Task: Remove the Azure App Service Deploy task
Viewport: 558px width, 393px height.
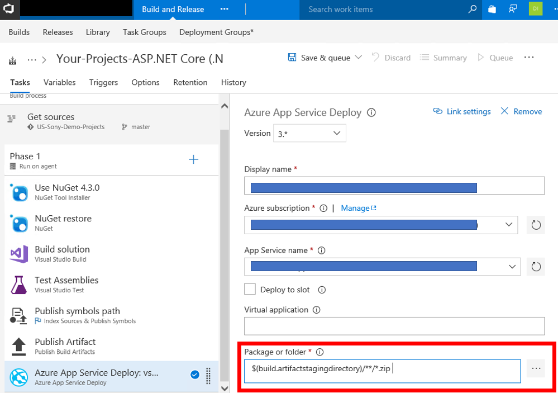Action: click(521, 111)
